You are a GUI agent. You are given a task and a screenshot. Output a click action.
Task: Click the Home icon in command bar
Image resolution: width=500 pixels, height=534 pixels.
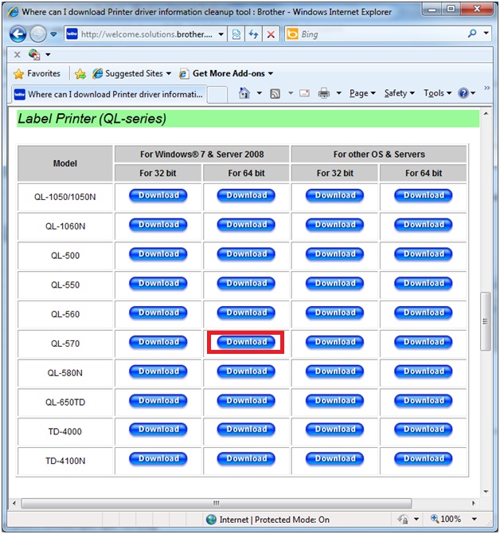[245, 93]
